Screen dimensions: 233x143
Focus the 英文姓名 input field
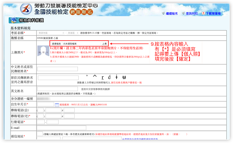coord(58,89)
